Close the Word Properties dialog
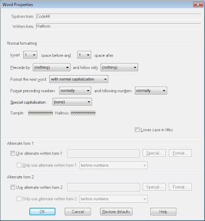 point(198,4)
